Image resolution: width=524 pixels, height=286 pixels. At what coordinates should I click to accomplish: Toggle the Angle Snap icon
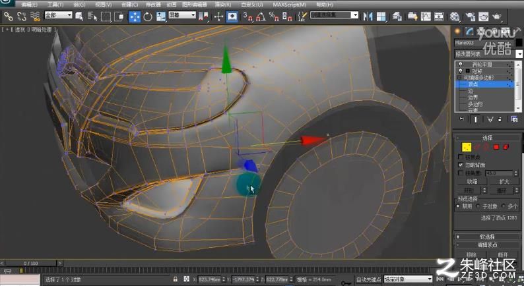coord(261,16)
